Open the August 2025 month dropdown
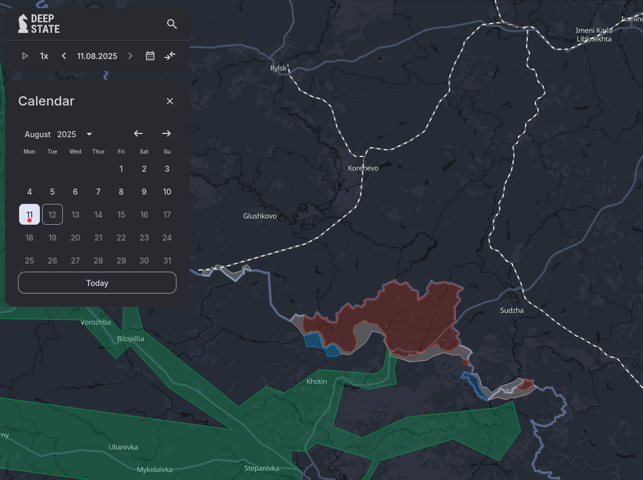The height and width of the screenshot is (480, 643). 58,134
